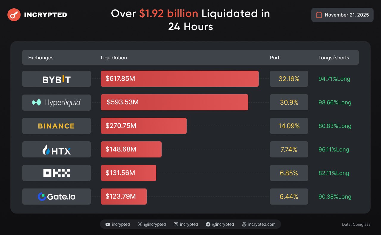Screen dimensions: 381x235
Task: Click the Telegram icon in the footer
Action: [x=208, y=224]
